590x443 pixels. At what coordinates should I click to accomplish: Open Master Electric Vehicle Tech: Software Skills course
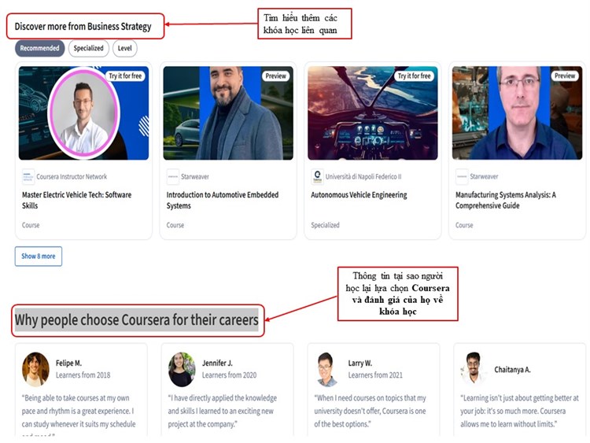(x=77, y=200)
